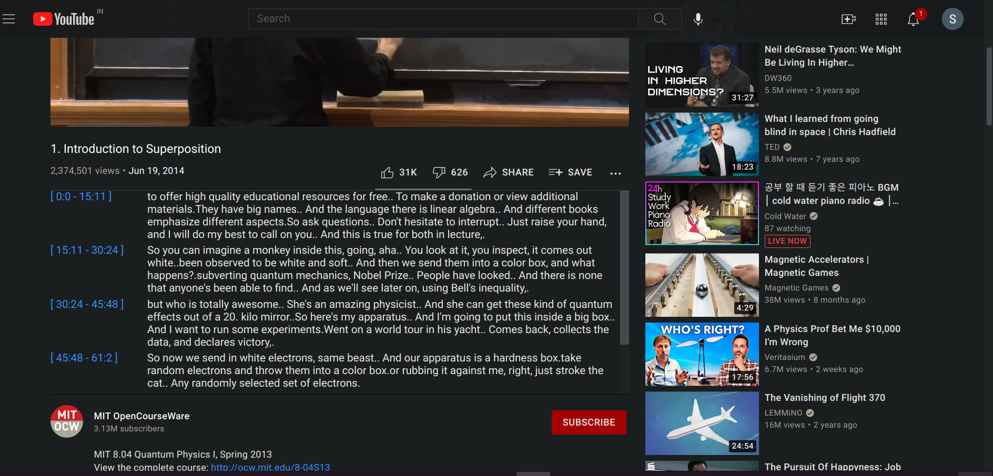
Task: Jump to segment 15:11 - 30:24
Action: coord(87,250)
